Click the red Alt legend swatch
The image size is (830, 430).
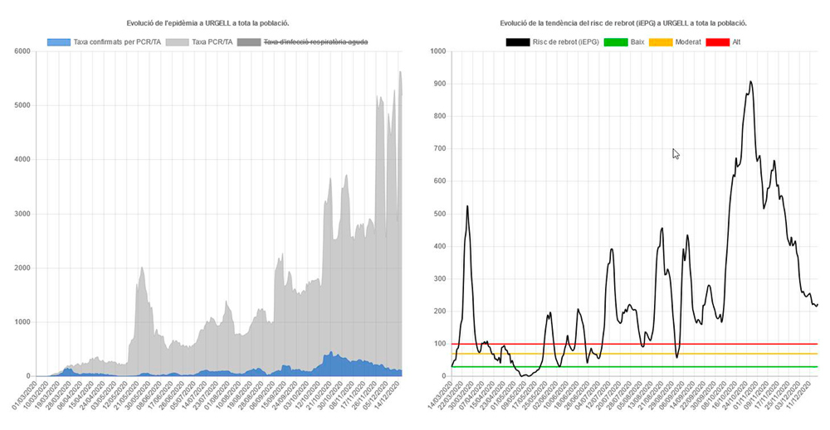[717, 41]
